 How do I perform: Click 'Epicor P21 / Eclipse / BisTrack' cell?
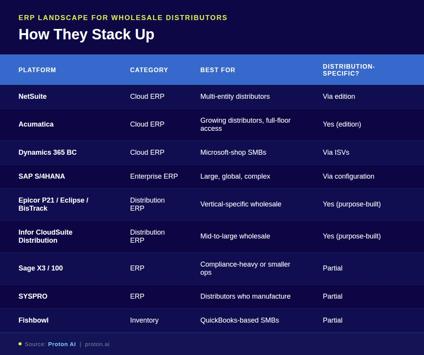pyautogui.click(x=53, y=204)
